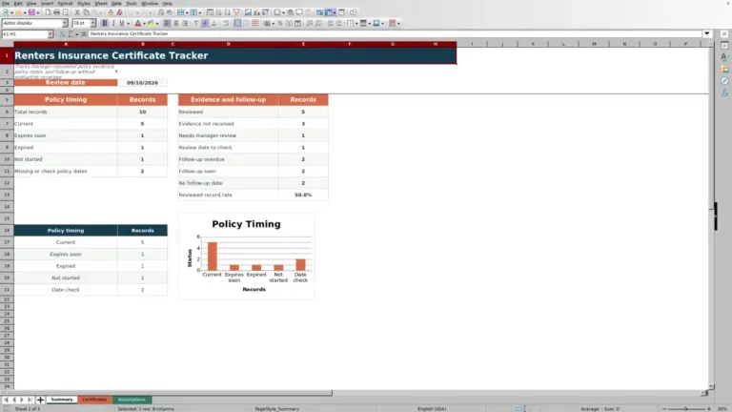Click the Find and Replace icon

pyautogui.click(x=160, y=12)
